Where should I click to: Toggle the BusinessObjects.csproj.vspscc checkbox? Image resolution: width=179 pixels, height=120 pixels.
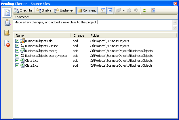tap(17, 56)
